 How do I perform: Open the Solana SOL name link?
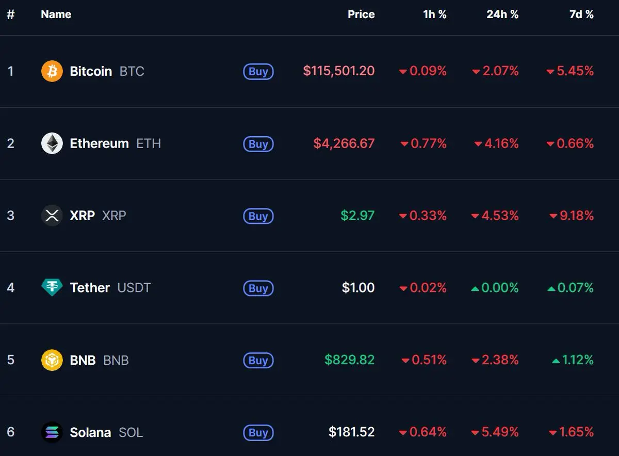click(x=90, y=432)
